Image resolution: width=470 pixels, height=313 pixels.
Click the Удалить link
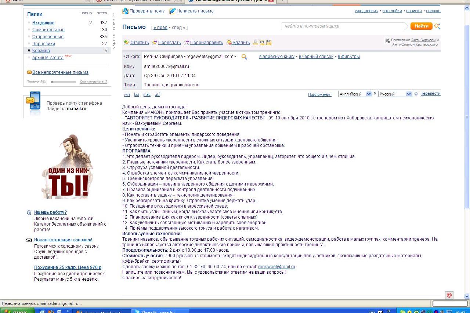(241, 43)
